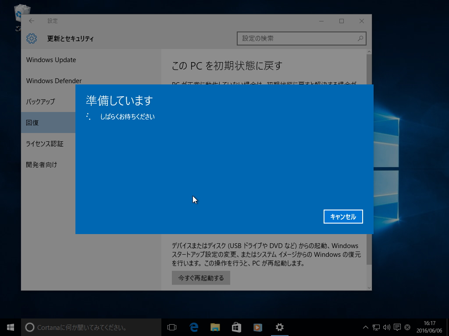
Task: Launch the Windows Store from the taskbar
Action: pyautogui.click(x=236, y=327)
